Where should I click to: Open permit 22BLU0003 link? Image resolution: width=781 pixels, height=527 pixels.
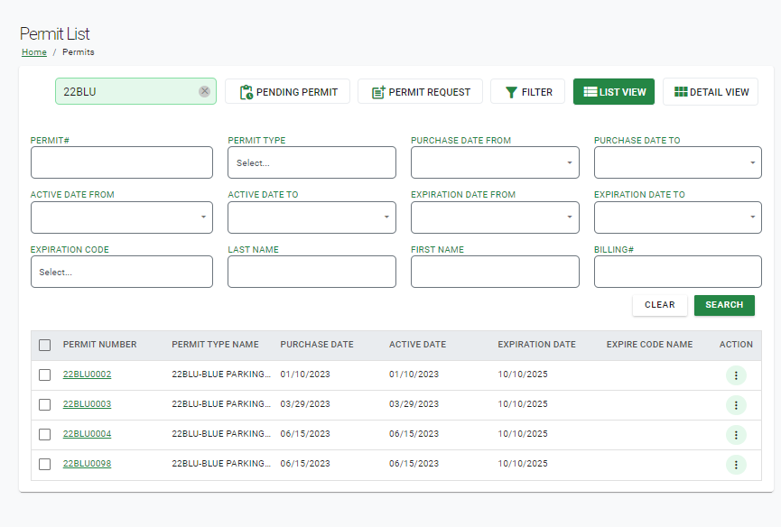pos(88,404)
